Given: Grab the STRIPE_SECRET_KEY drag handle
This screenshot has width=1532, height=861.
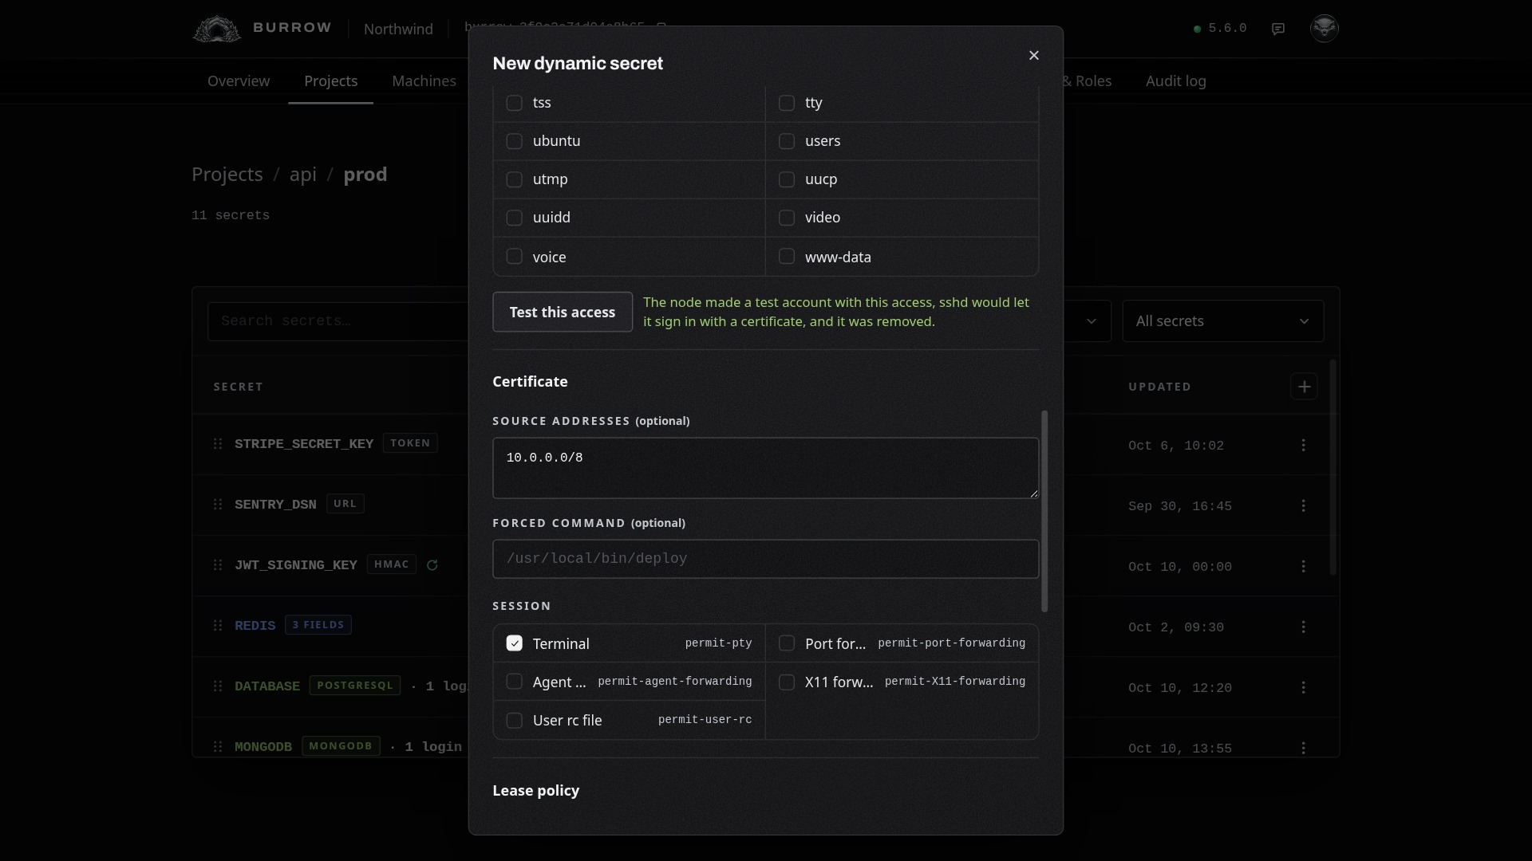Looking at the screenshot, I should point(218,443).
